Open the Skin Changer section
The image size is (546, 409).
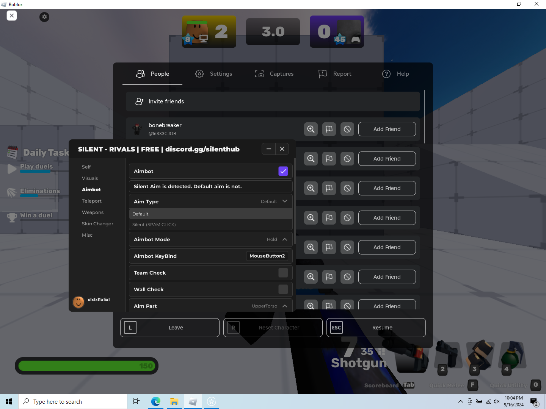(x=97, y=224)
